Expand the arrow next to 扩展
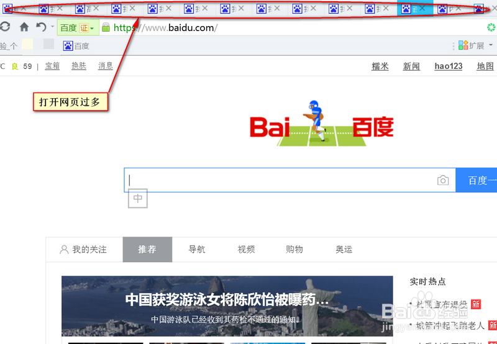 [x=491, y=45]
